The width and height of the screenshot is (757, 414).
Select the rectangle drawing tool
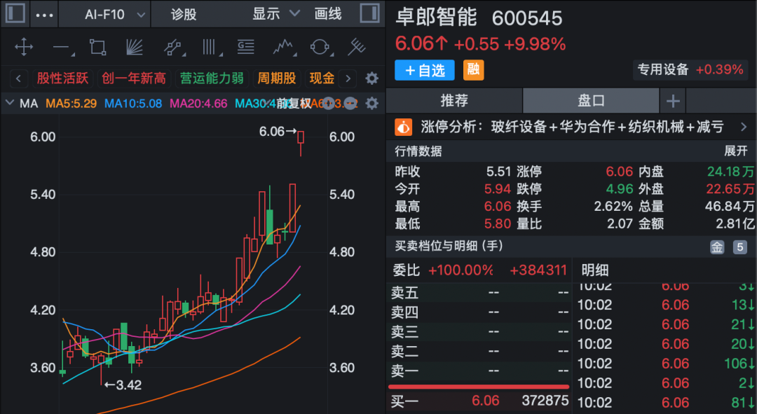[98, 48]
